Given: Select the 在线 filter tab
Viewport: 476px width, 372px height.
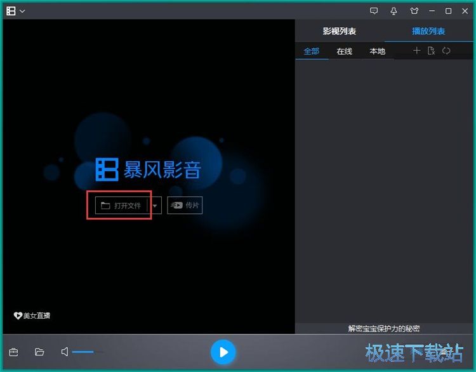Looking at the screenshot, I should click(x=344, y=51).
